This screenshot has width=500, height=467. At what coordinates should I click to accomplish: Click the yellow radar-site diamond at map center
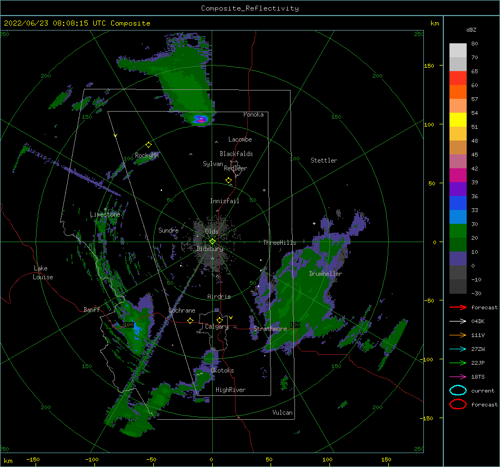[x=212, y=242]
